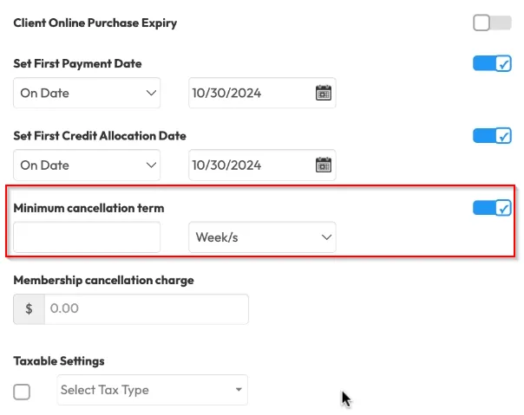Expand First Credit Allocation 'On Date' dropdown
This screenshot has height=415, width=524.
coord(87,165)
